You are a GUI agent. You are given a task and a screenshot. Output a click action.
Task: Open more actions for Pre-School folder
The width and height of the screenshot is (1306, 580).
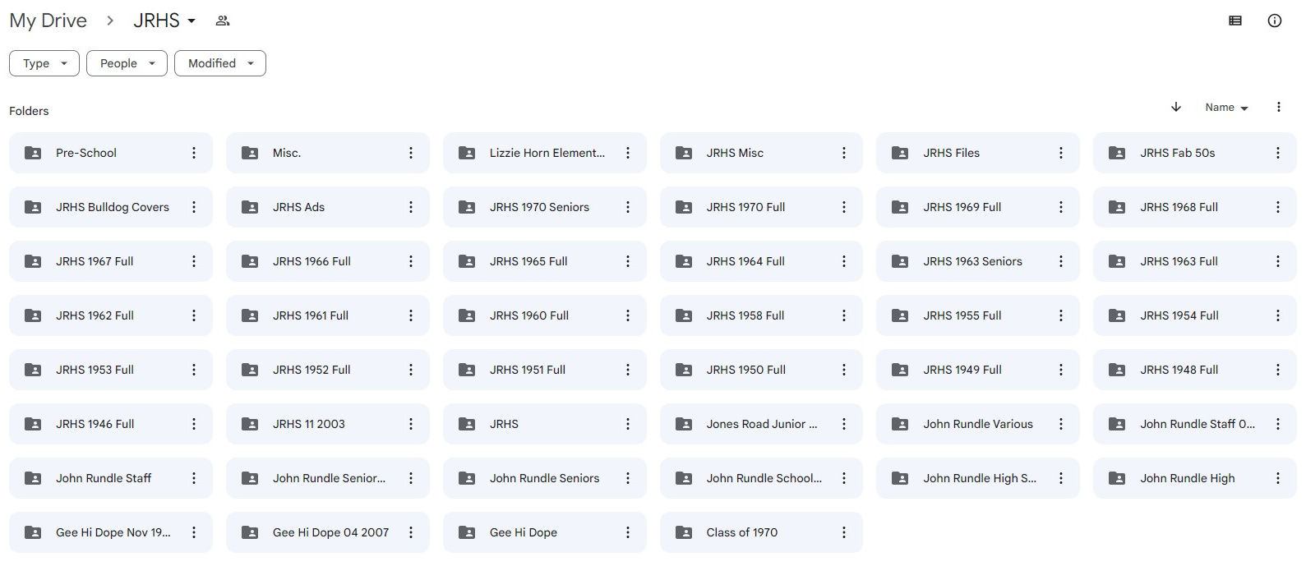click(194, 153)
